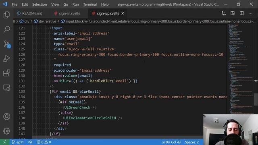The width and height of the screenshot is (258, 145).
Task: Open the Extensions view
Action: coord(6,73)
